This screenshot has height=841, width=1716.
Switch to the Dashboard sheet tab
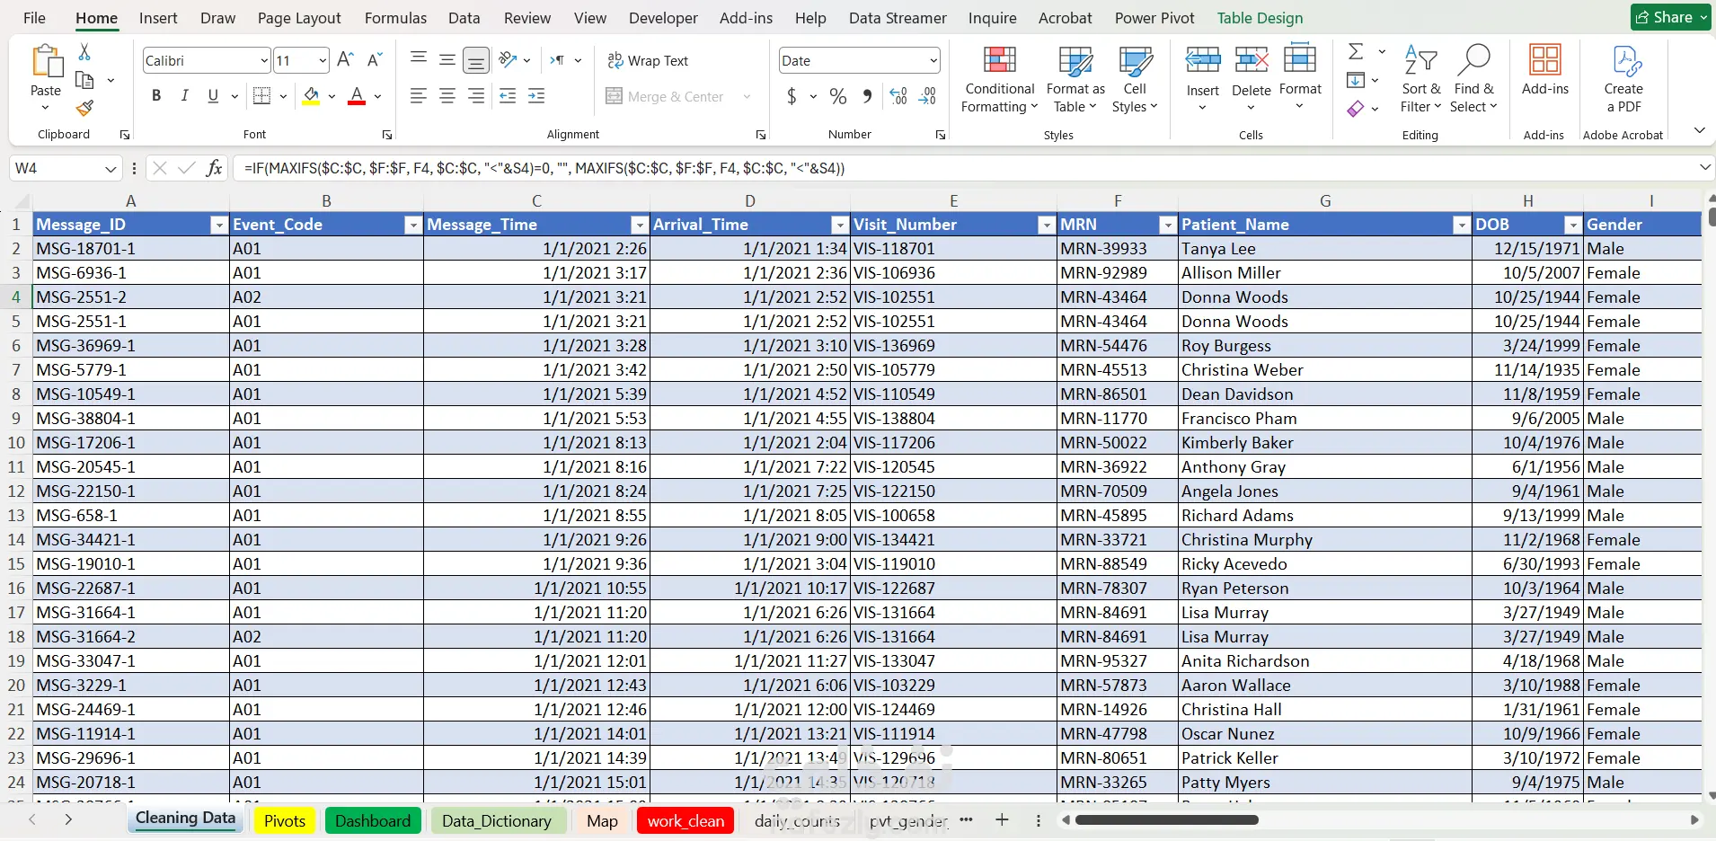pos(372,820)
